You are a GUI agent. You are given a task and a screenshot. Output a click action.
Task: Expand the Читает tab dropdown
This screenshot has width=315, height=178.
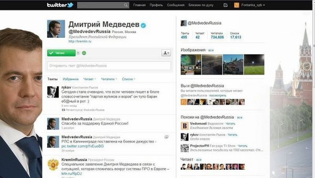point(90,79)
